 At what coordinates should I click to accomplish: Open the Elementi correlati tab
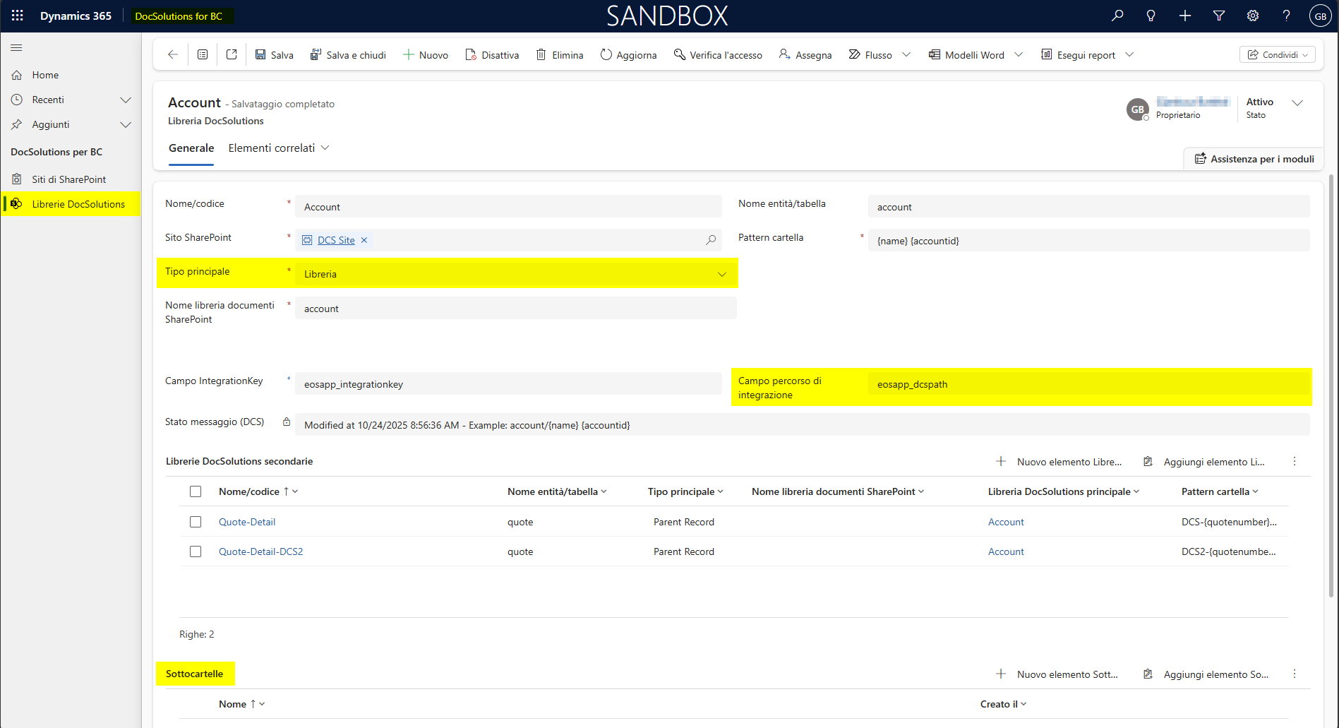pyautogui.click(x=278, y=148)
